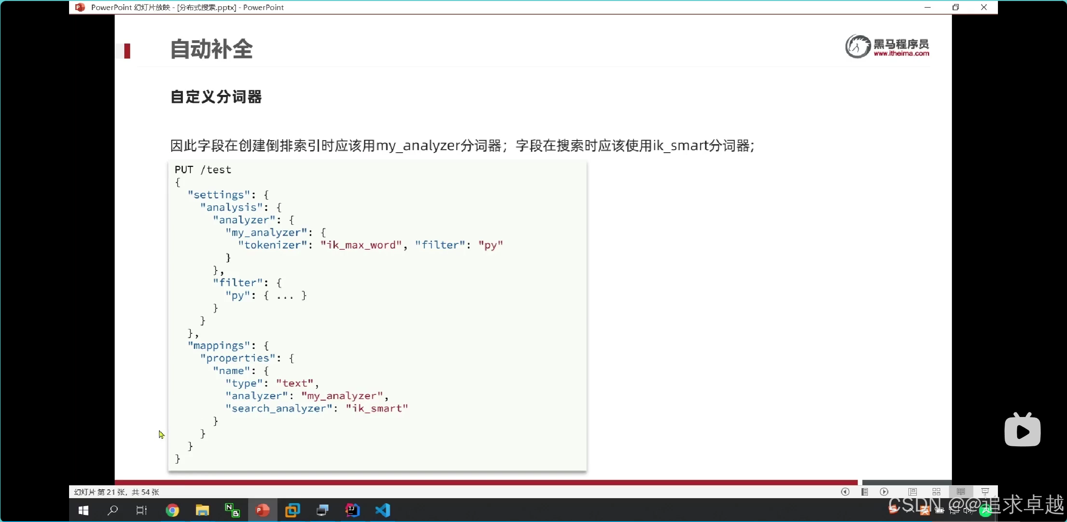Open File Explorer from taskbar
1067x522 pixels.
(x=202, y=510)
